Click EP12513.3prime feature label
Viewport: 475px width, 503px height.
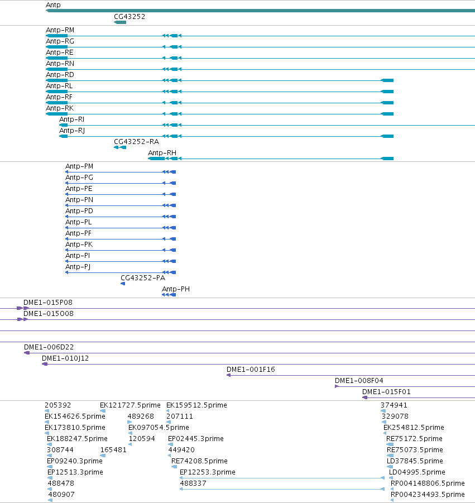[x=75, y=472]
